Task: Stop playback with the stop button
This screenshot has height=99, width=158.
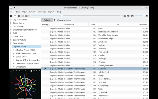Action: (x=11, y=16)
